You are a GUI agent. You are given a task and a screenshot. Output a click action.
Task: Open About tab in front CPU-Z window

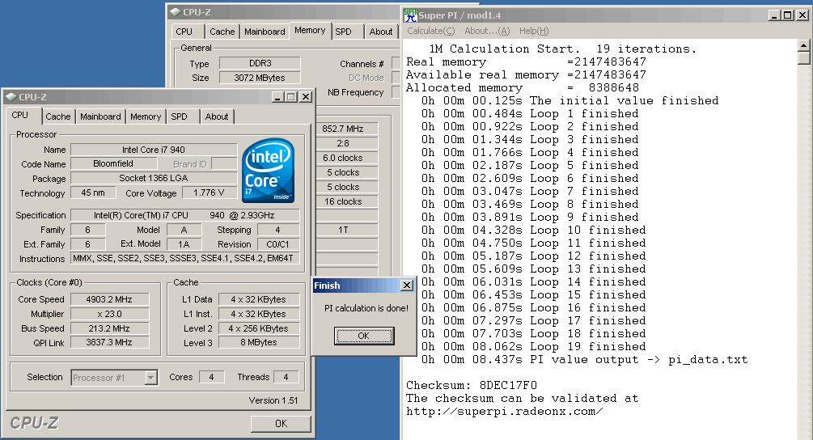point(217,116)
